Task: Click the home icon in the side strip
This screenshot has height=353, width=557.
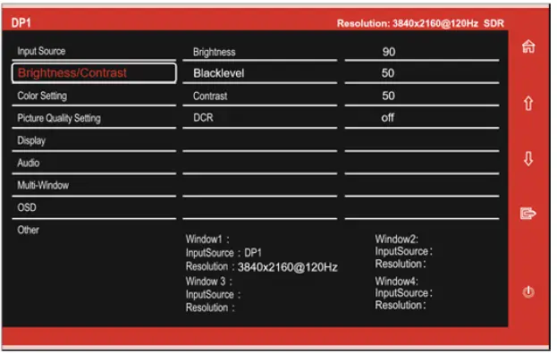Action: pyautogui.click(x=528, y=46)
